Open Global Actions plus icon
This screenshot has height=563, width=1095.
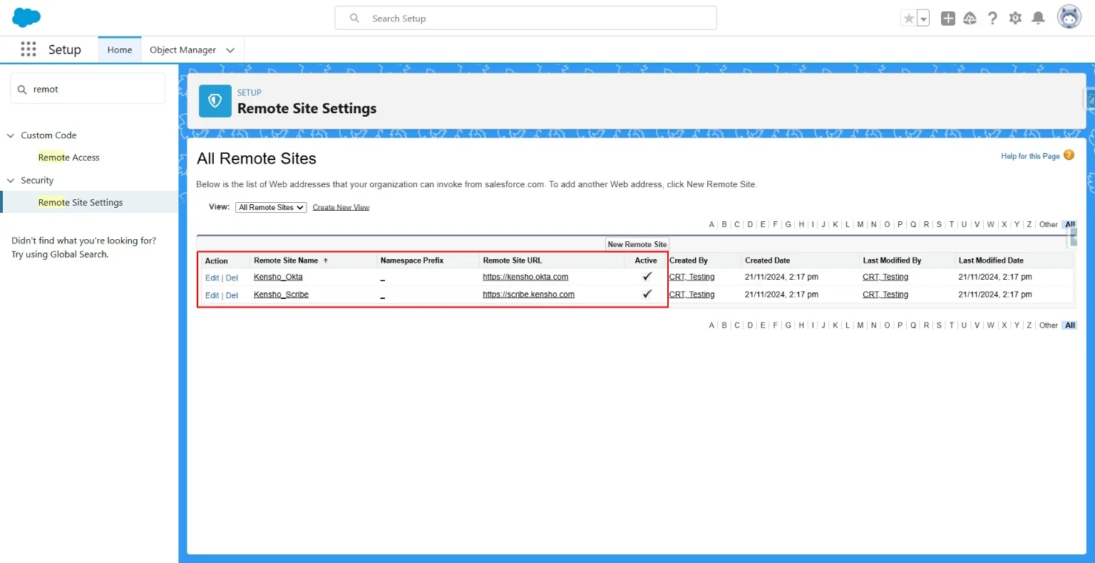[947, 19]
